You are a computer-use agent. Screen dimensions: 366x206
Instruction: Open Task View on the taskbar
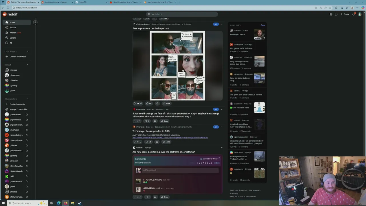click(51, 203)
